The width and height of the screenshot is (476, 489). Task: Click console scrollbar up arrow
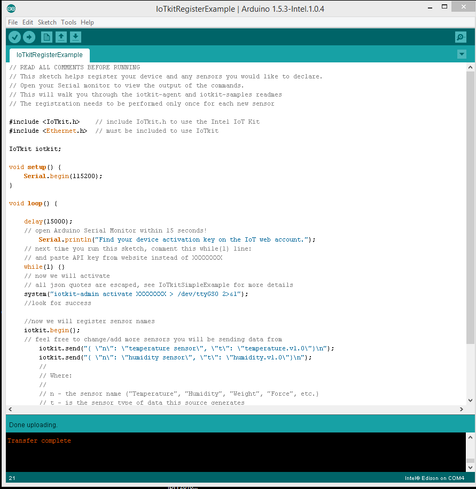pyautogui.click(x=470, y=437)
